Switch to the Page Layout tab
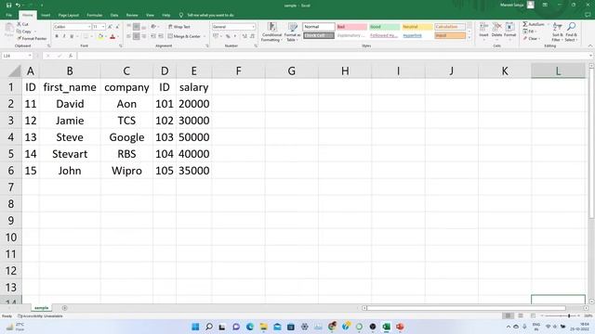 (x=68, y=15)
